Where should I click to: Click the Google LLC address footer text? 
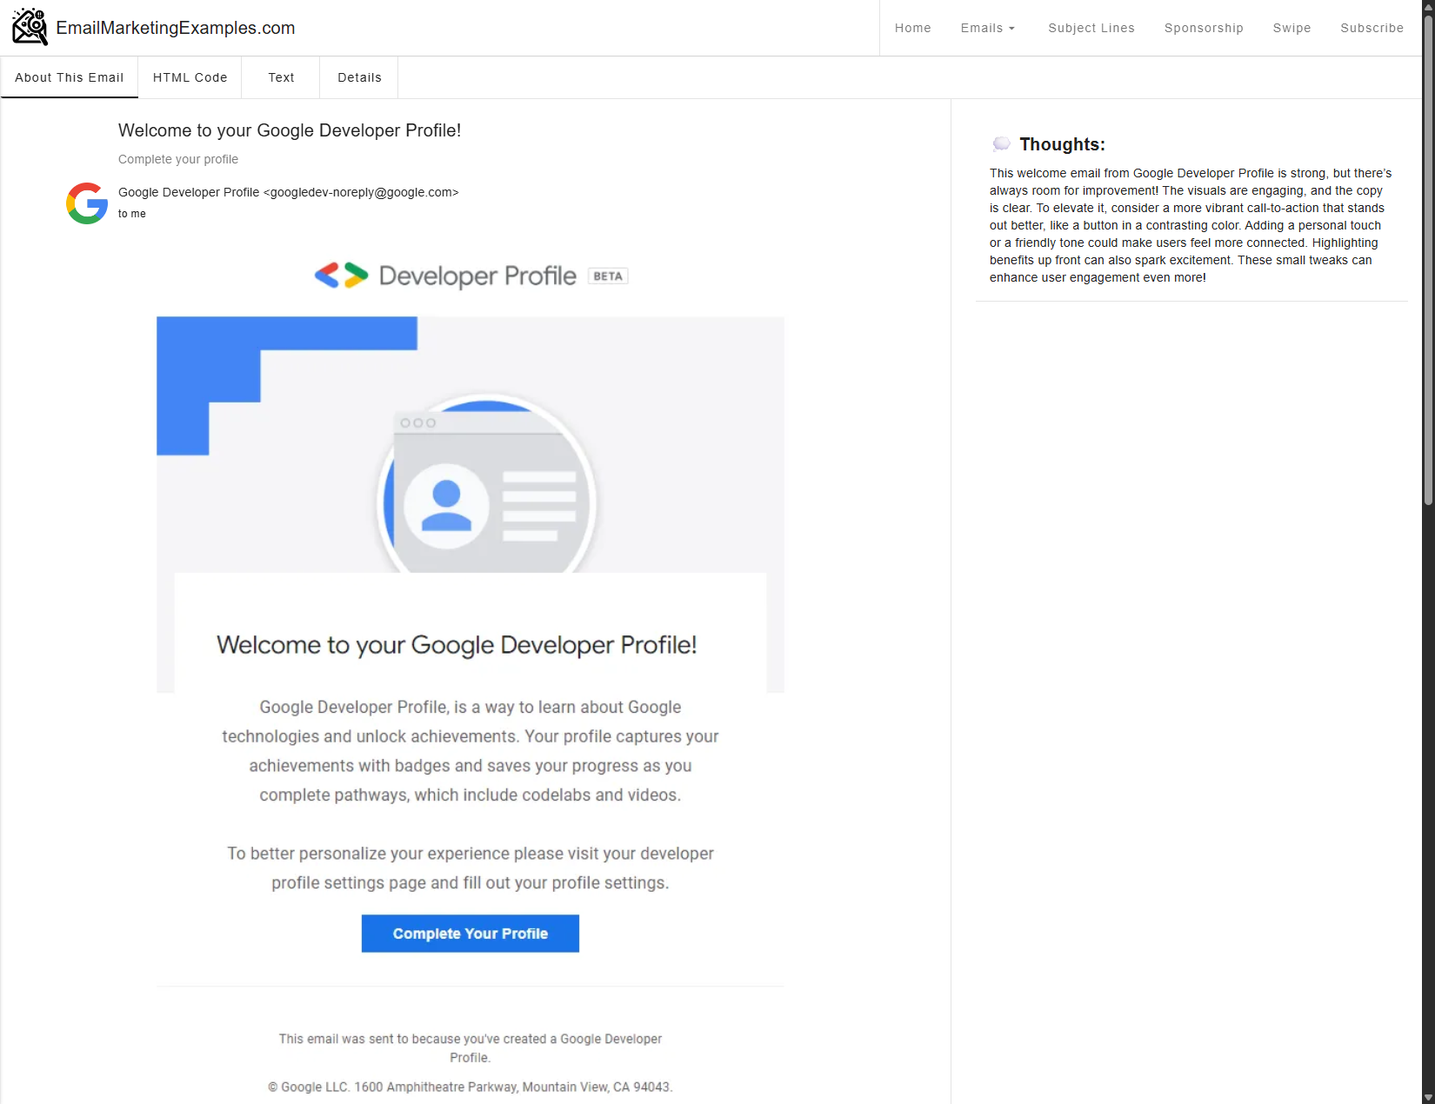(x=471, y=1087)
